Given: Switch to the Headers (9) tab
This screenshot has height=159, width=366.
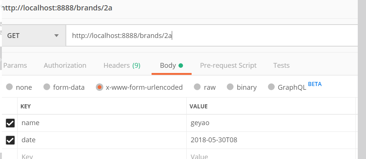Looking at the screenshot, I should coord(122,66).
